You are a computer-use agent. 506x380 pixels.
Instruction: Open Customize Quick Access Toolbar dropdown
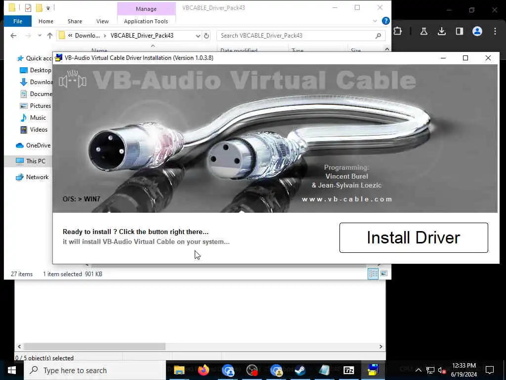coord(48,8)
